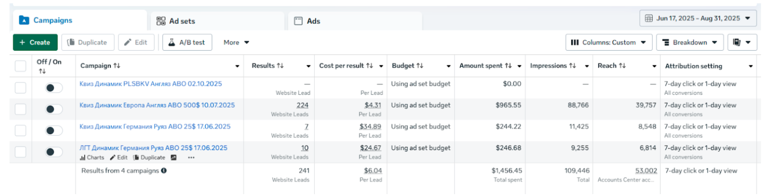Open the reports export icon dropdown
This screenshot has width=762, height=196.
741,42
